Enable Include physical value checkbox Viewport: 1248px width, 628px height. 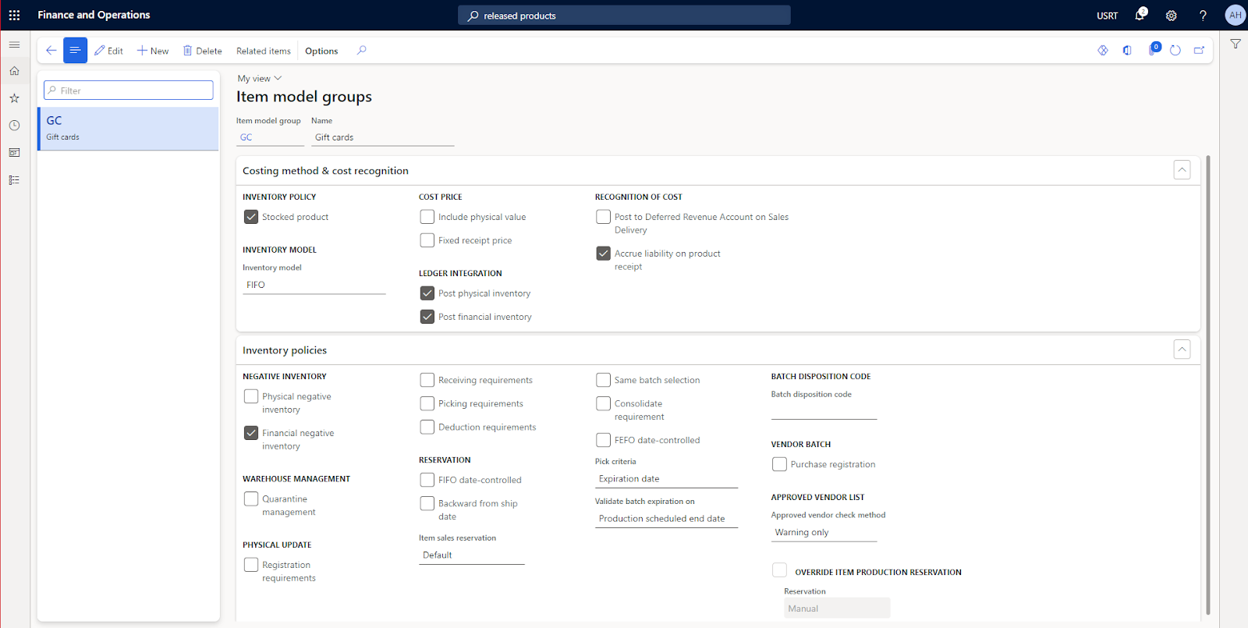pyautogui.click(x=427, y=217)
